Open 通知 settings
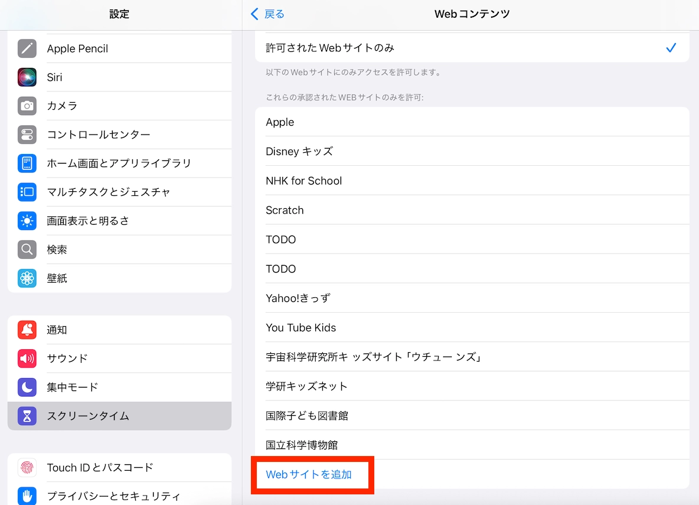699x505 pixels. click(x=119, y=330)
